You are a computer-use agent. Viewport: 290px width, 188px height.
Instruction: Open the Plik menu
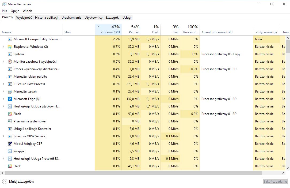tap(5, 11)
